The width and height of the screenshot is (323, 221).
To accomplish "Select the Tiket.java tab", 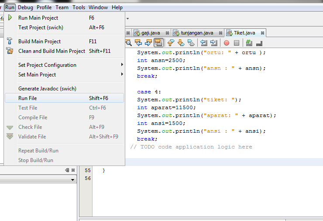I will [x=245, y=33].
